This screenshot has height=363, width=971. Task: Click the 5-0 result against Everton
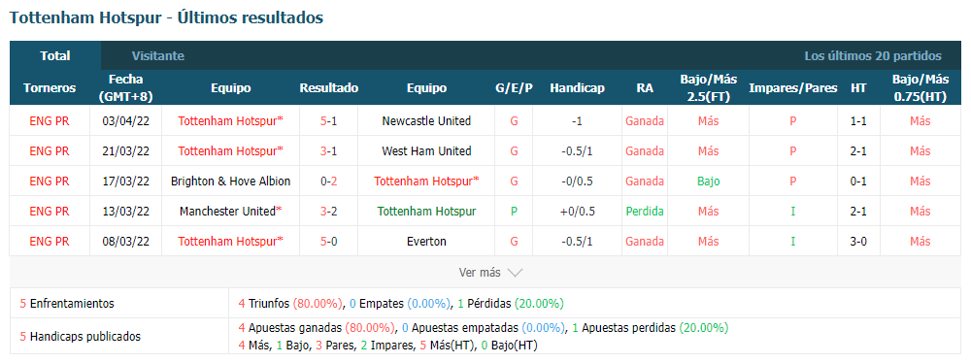(x=329, y=242)
